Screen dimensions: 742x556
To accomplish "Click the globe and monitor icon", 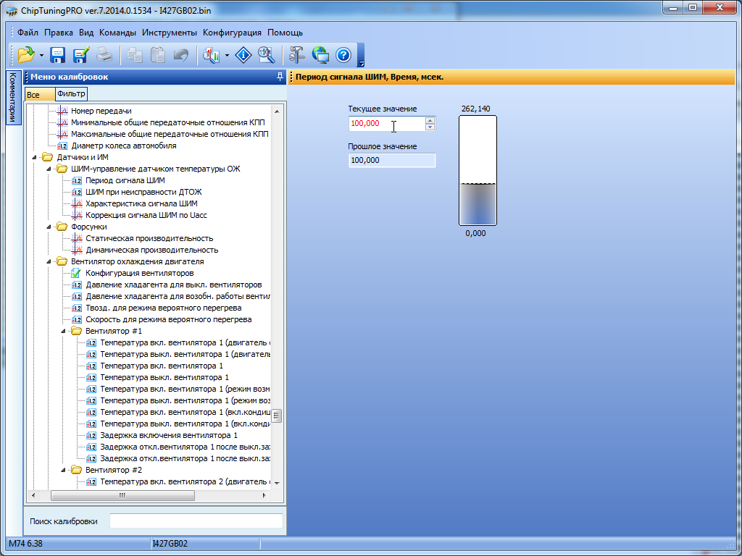I will tap(320, 55).
